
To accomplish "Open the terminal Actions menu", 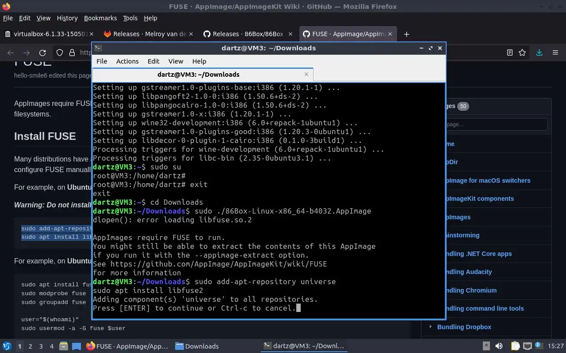I will [127, 61].
